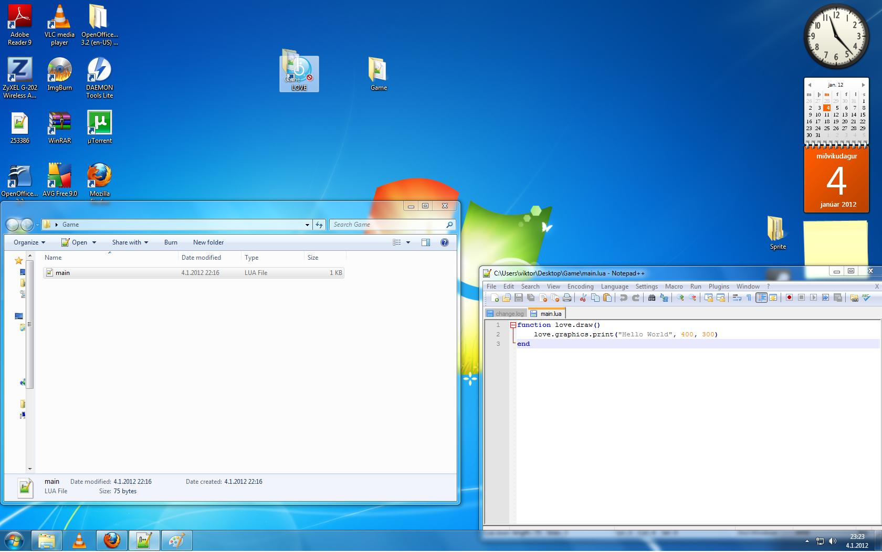
Task: Toggle Word wrap in Notepad++ toolbar
Action: [737, 298]
